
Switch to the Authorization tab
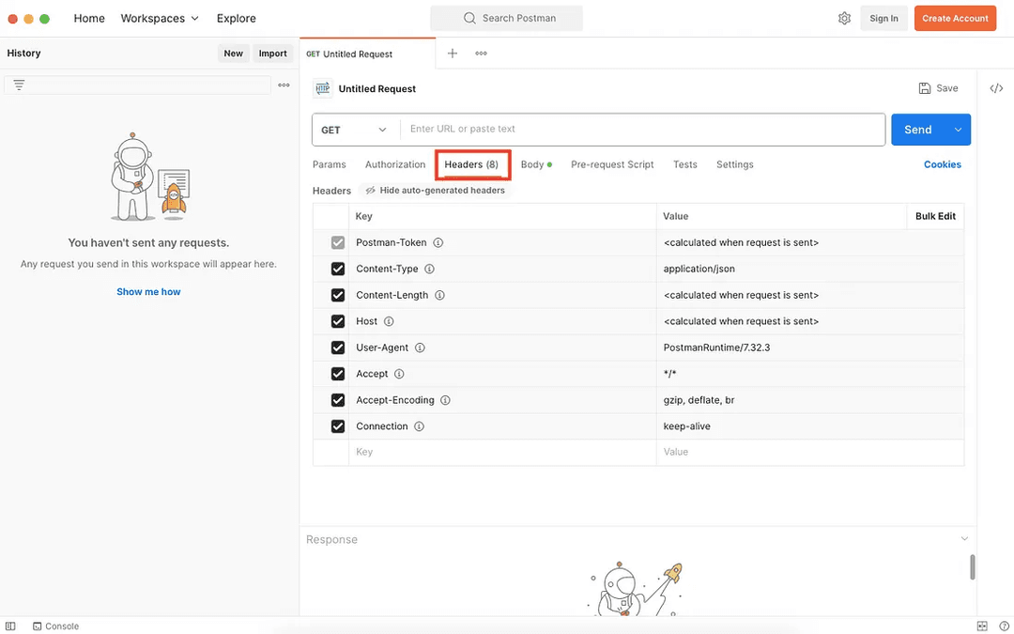395,164
